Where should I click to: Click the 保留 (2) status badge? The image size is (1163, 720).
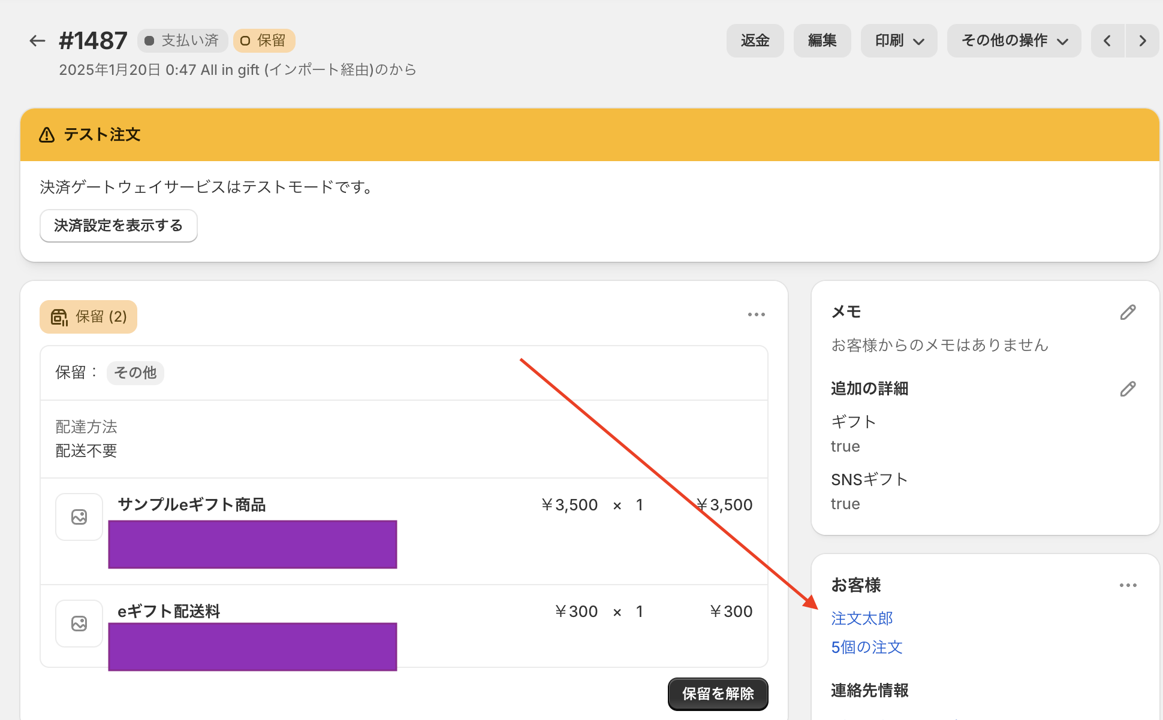[x=89, y=317]
